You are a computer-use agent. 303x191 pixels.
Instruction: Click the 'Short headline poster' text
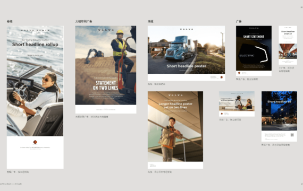[x=186, y=66]
